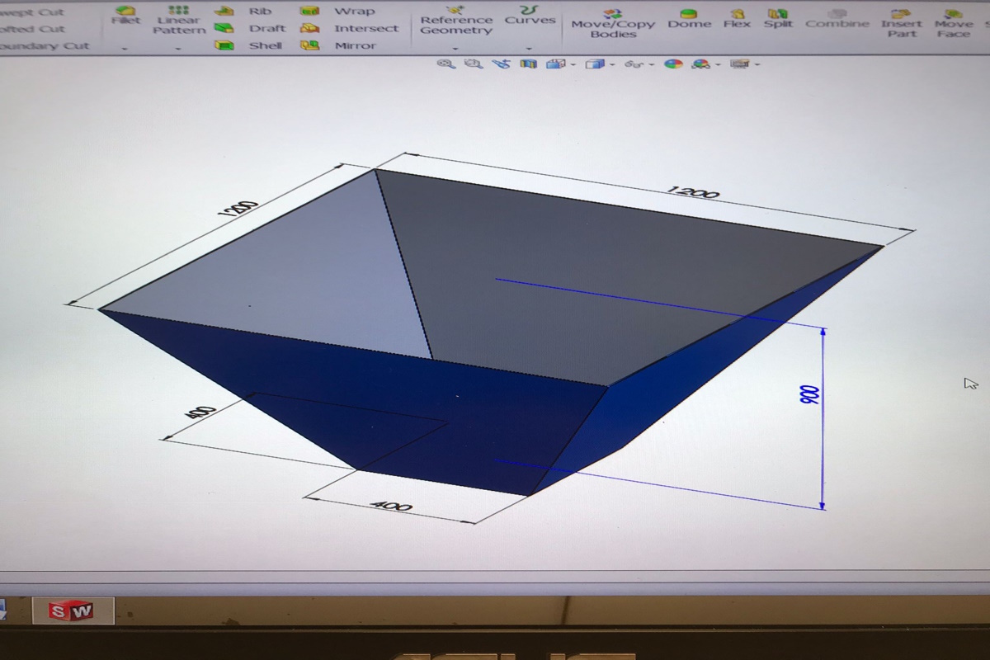Viewport: 990px width, 660px height.
Task: Open SolidWorks from the taskbar
Action: (72, 610)
